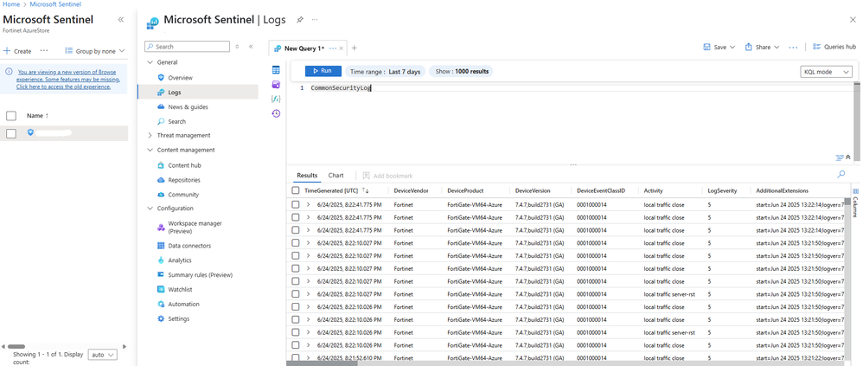
Task: Click the Save icon in toolbar
Action: coord(707,48)
